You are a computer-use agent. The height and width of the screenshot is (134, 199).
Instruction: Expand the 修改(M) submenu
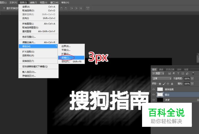tap(39, 46)
